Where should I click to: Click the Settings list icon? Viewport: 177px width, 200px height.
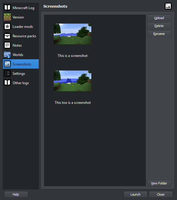click(7, 74)
